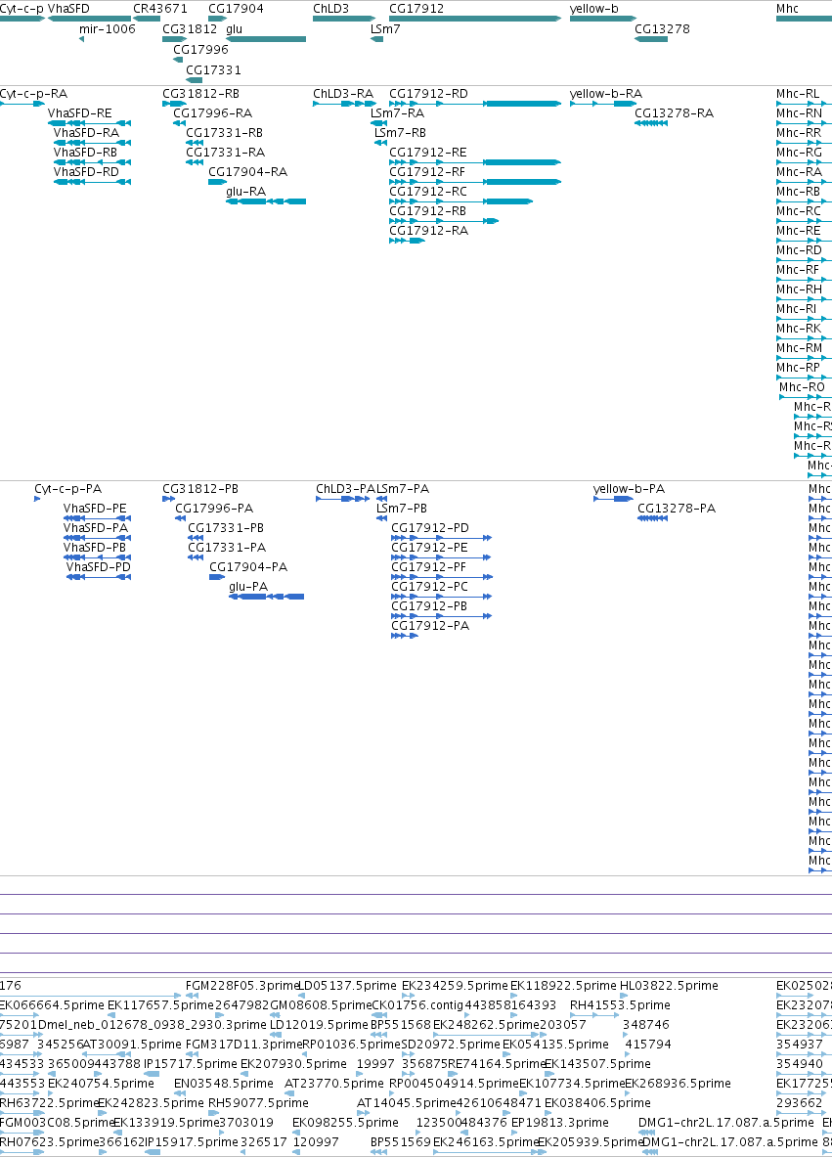Click the glu-RA transcript label

click(245, 191)
